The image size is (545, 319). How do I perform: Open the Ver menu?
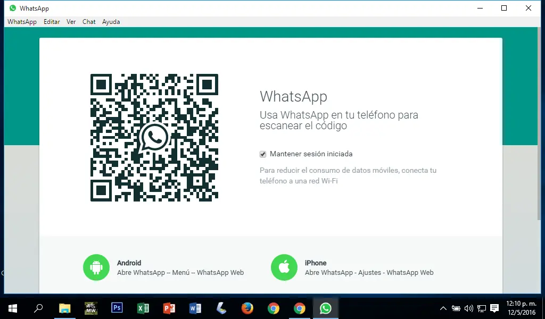(71, 21)
